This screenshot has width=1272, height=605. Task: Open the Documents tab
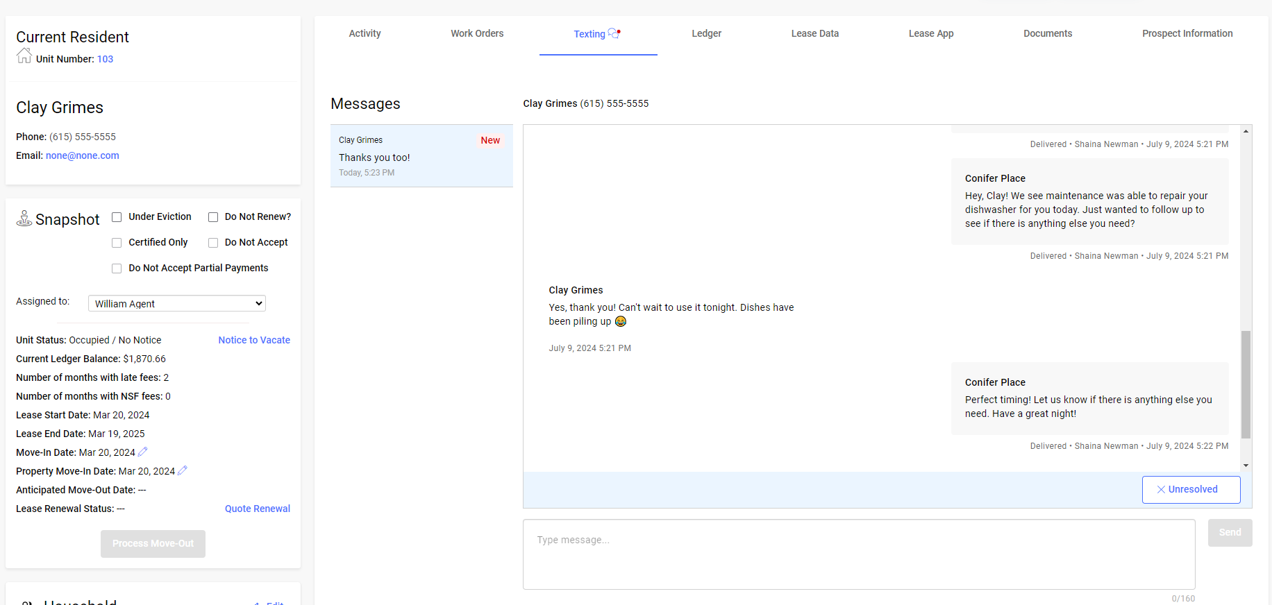pyautogui.click(x=1048, y=33)
